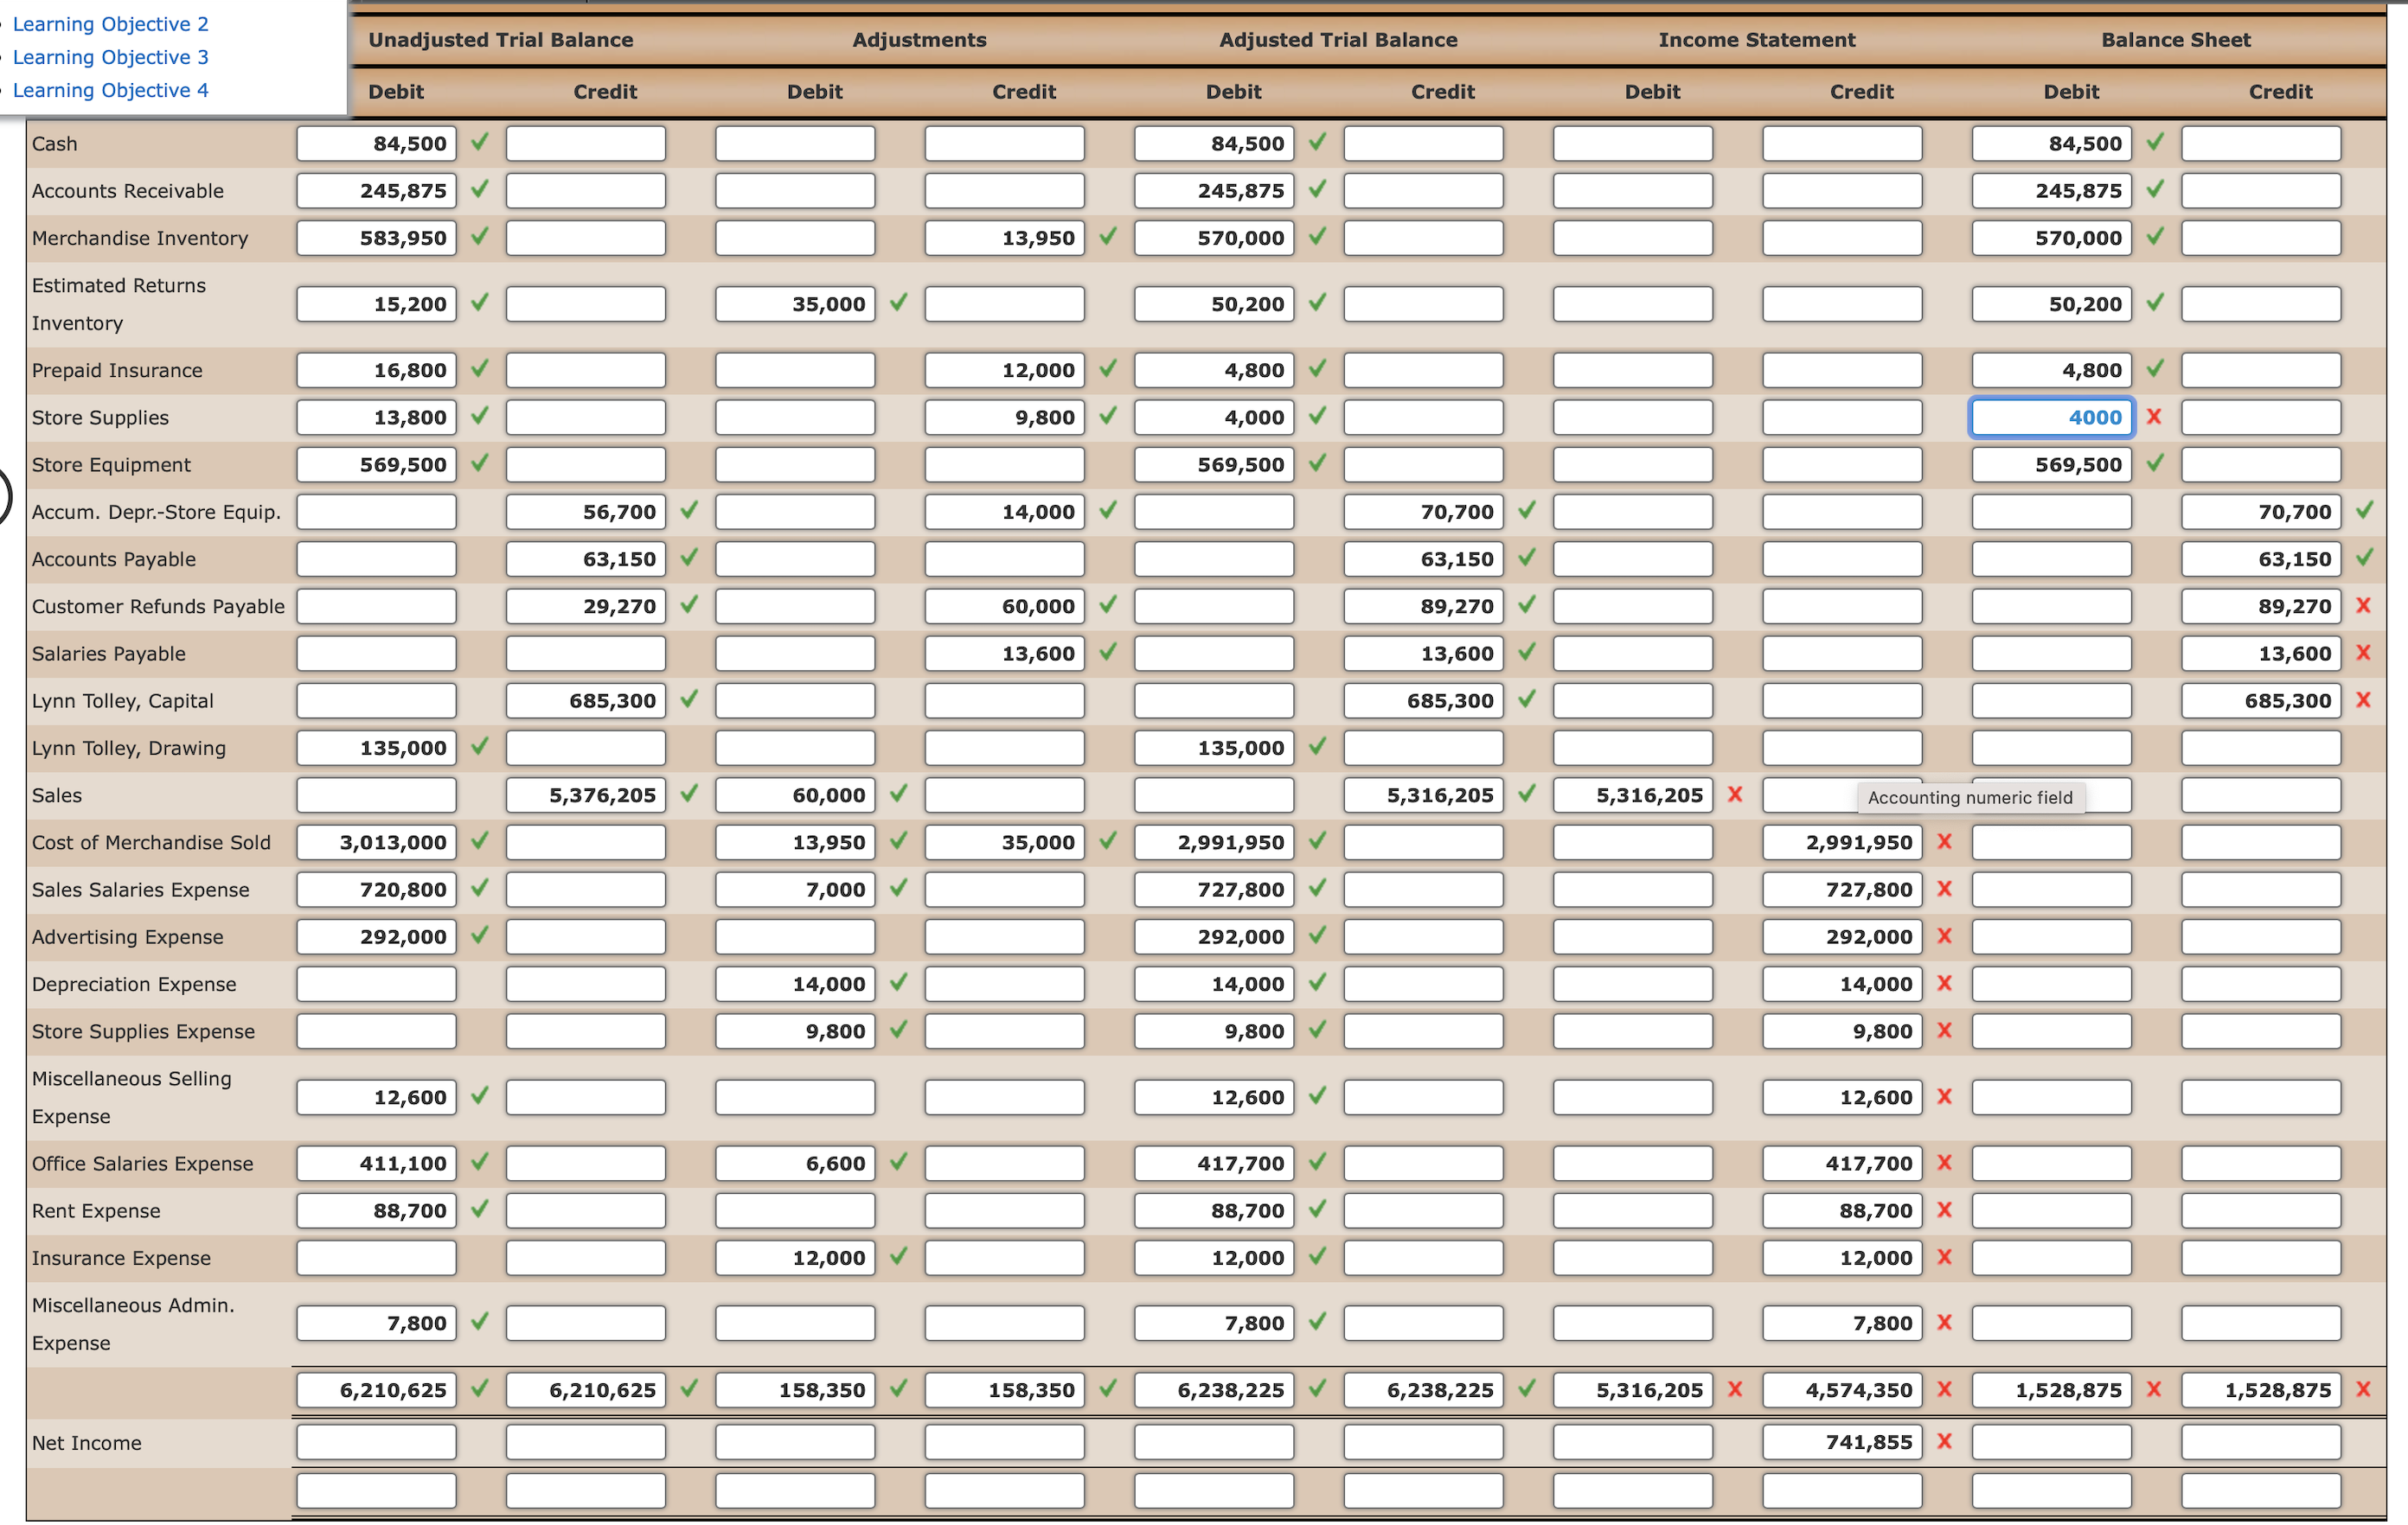
Task: Click the green checkmark beside Cash debit 84,500
Action: pyautogui.click(x=477, y=143)
